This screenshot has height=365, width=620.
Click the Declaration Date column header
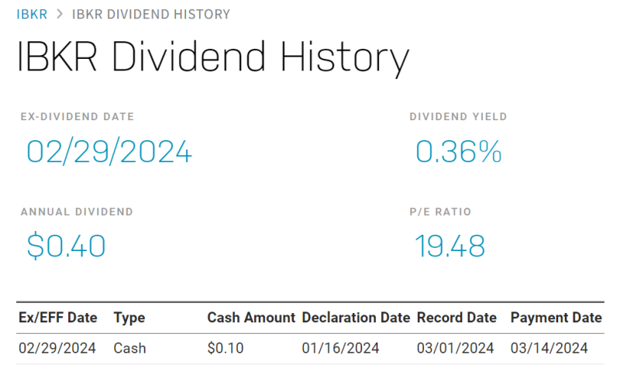coord(356,318)
